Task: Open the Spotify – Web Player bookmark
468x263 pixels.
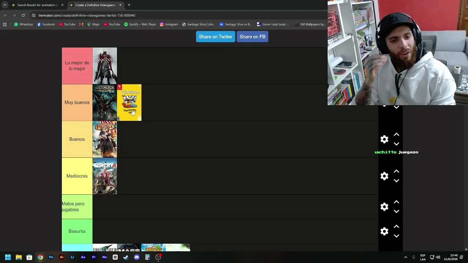Action: click(x=140, y=24)
